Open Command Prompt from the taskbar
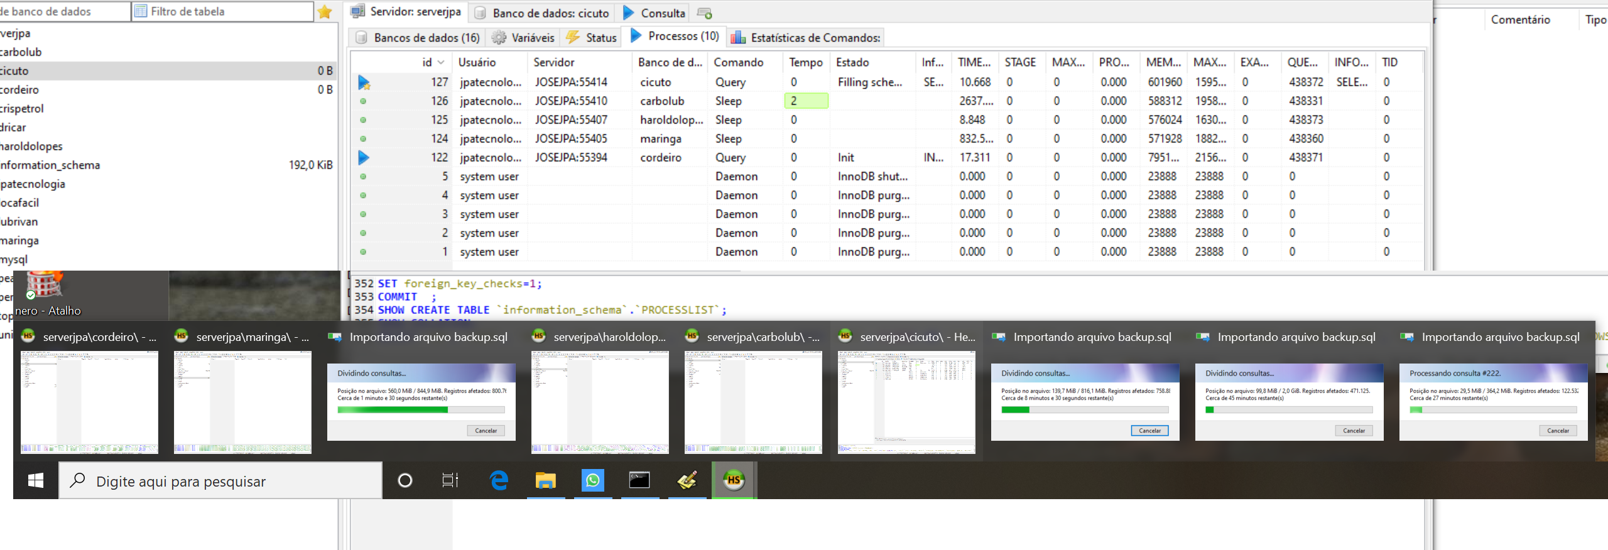1608x550 pixels. click(x=639, y=481)
